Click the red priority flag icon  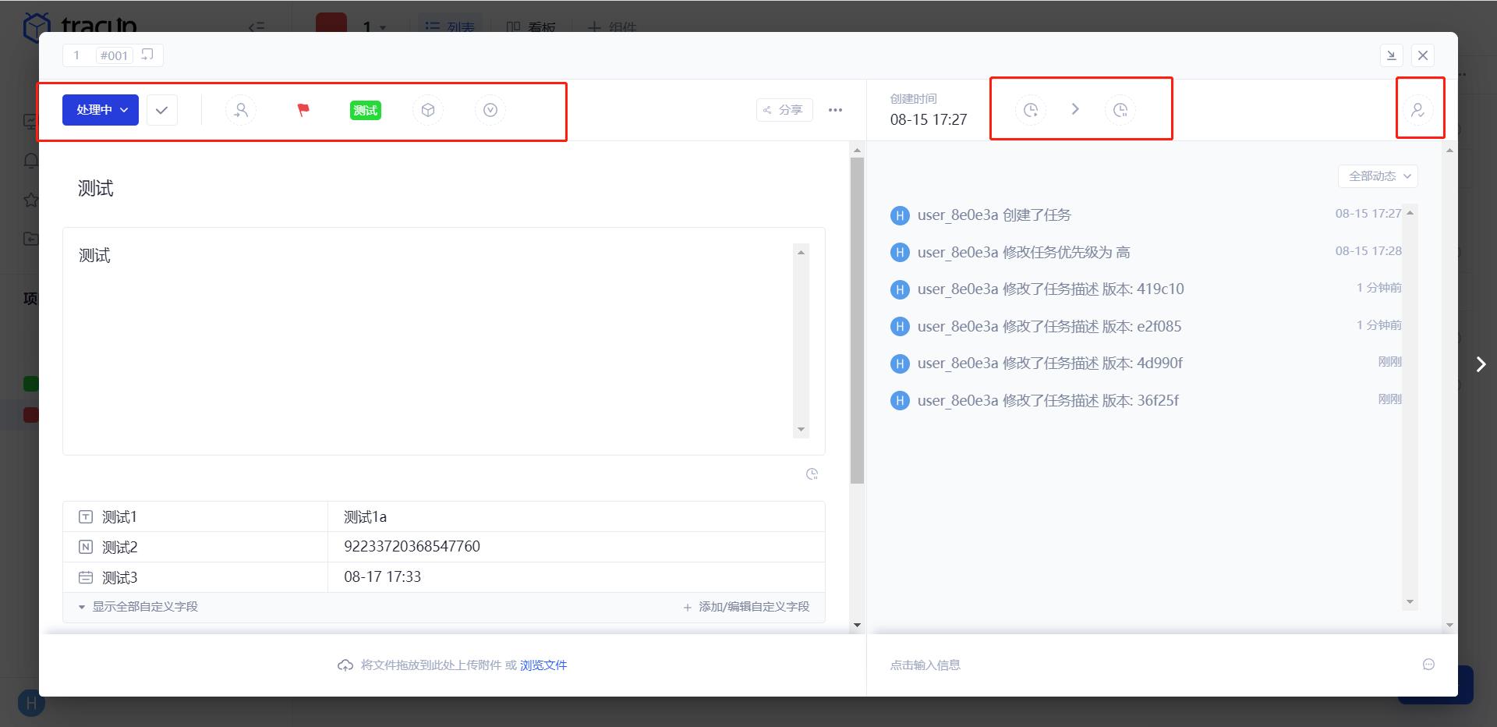coord(303,110)
